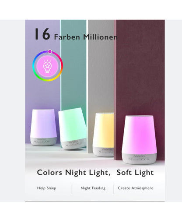Click the Night Feeding label
Viewport: 182px width, 220px height.
(x=93, y=188)
